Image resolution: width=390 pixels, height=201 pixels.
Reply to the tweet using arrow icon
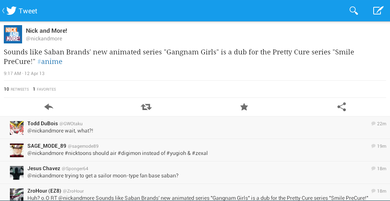pos(49,107)
